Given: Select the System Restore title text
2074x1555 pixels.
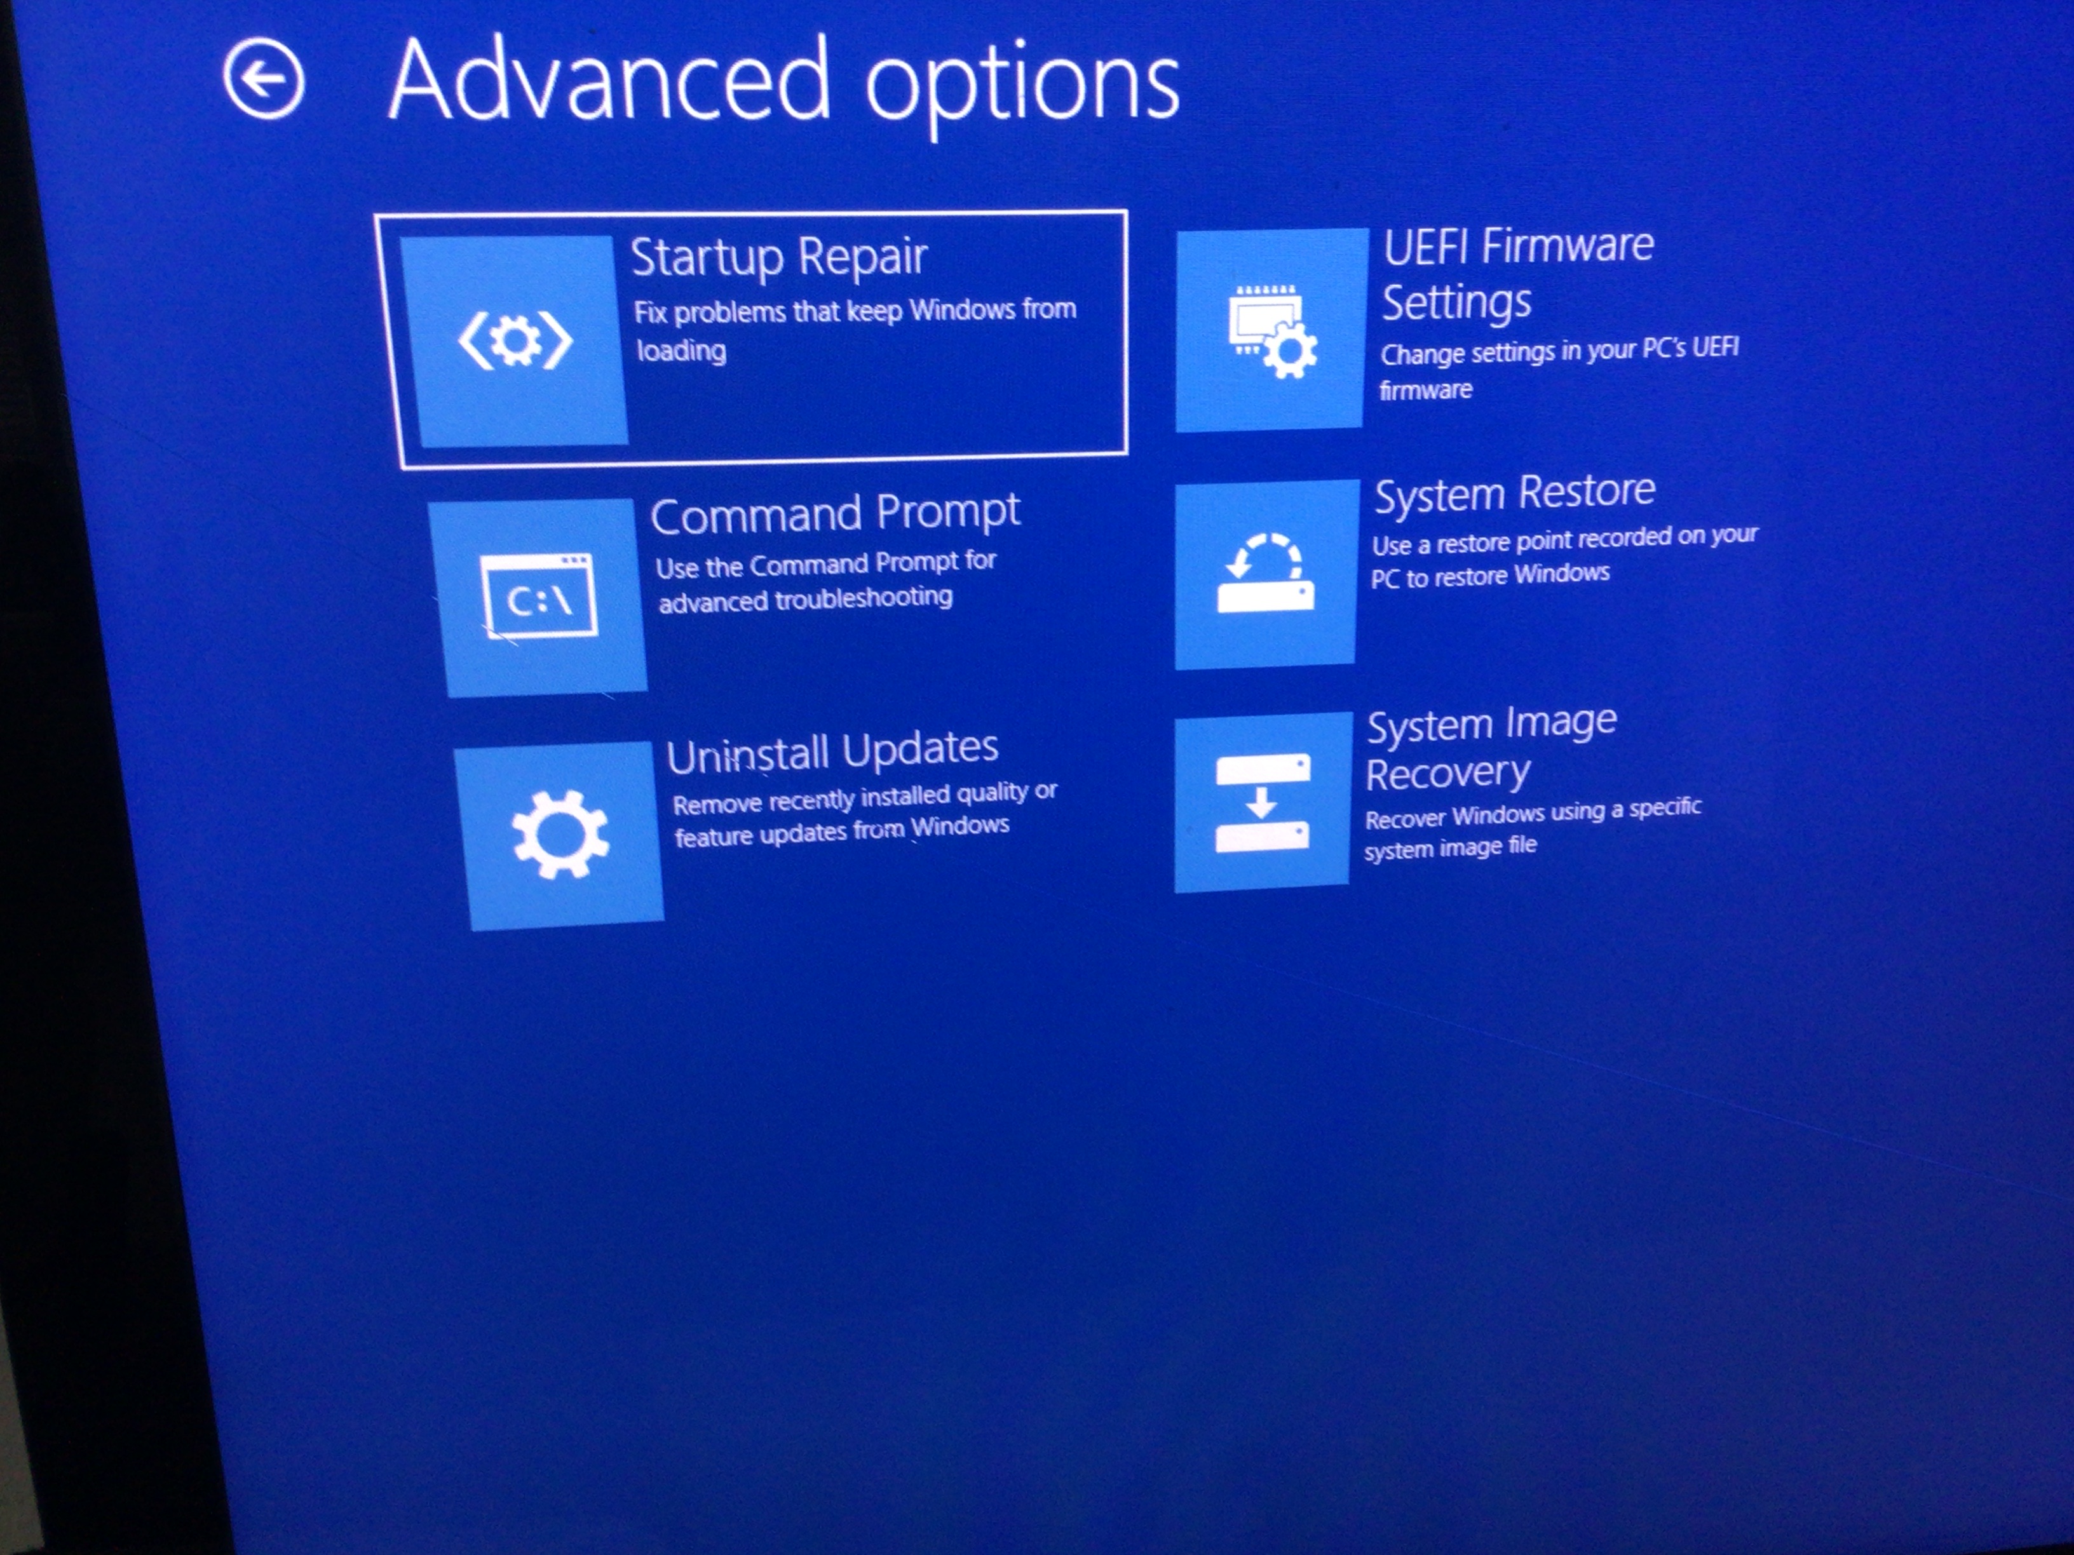Looking at the screenshot, I should (1514, 493).
